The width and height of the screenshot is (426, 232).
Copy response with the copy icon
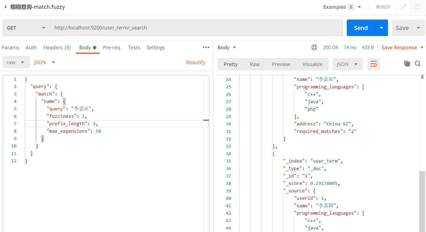click(407, 64)
